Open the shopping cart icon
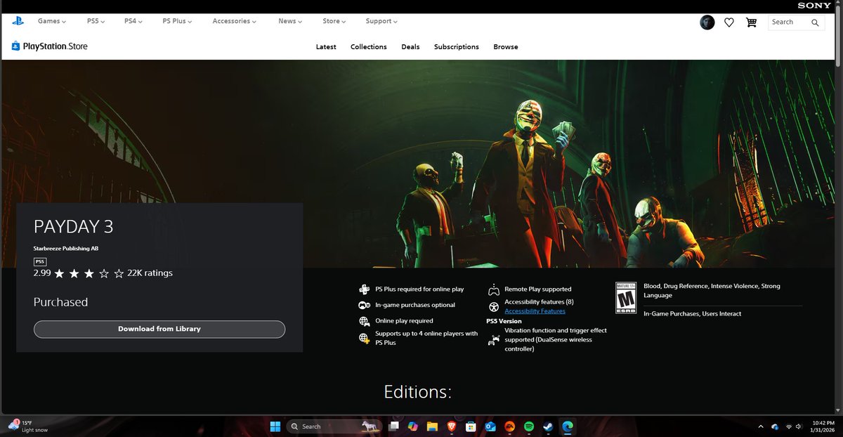 point(752,22)
